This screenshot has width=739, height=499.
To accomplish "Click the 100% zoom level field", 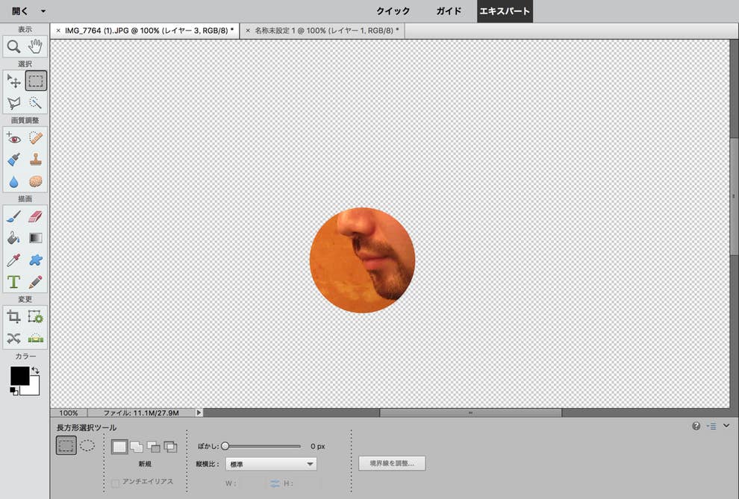I will point(69,412).
